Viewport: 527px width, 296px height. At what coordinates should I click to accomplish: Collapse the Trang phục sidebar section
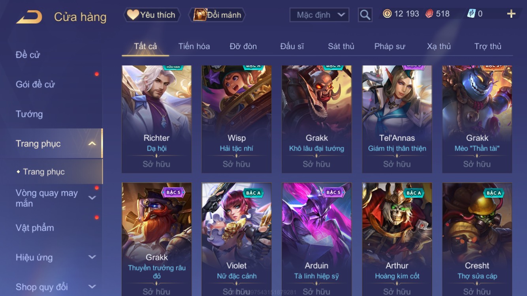point(92,144)
